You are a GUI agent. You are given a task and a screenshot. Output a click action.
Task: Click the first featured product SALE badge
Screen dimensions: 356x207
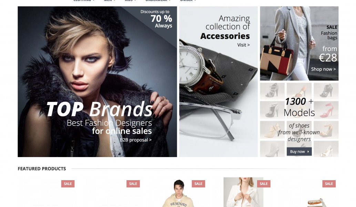(x=68, y=184)
